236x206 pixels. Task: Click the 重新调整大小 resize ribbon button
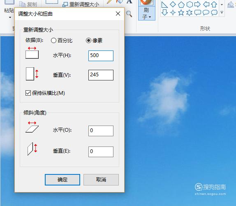click(x=81, y=5)
